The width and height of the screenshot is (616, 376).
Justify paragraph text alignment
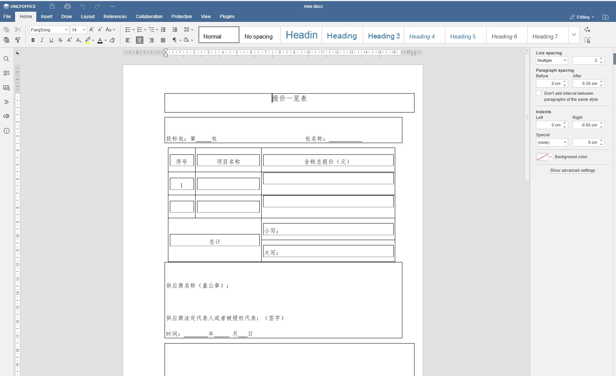(163, 40)
